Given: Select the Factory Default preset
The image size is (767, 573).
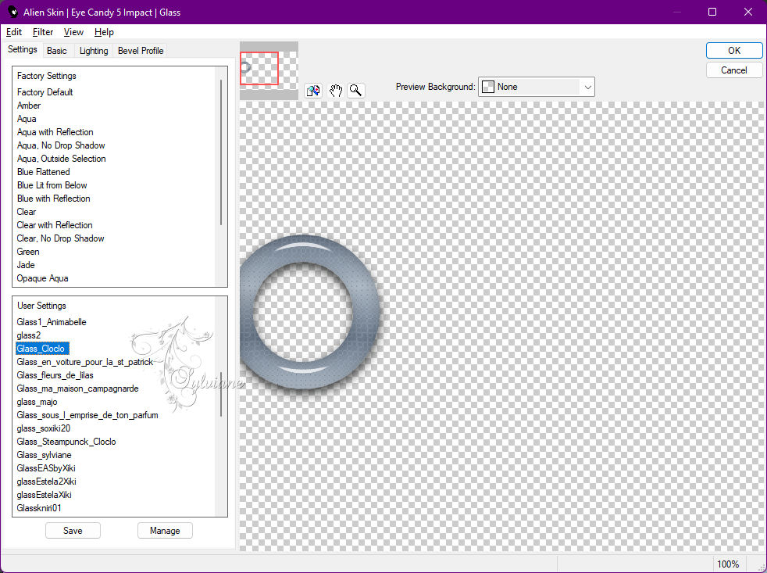Looking at the screenshot, I should (x=45, y=92).
